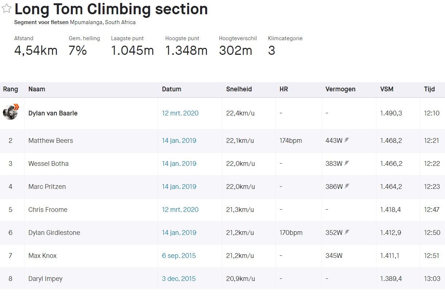Screen dimensions: 445x297
Task: Open Daryl Impey's ride from 3 dec. 2015
Action: click(179, 278)
